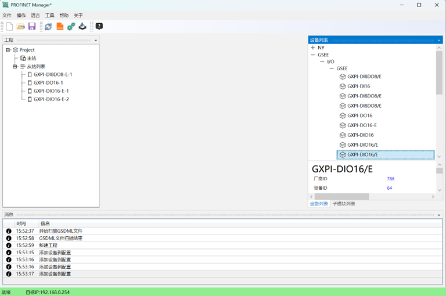Viewport: 446px width, 296px height.
Task: Collapse the I/O category node
Action: [x=322, y=62]
